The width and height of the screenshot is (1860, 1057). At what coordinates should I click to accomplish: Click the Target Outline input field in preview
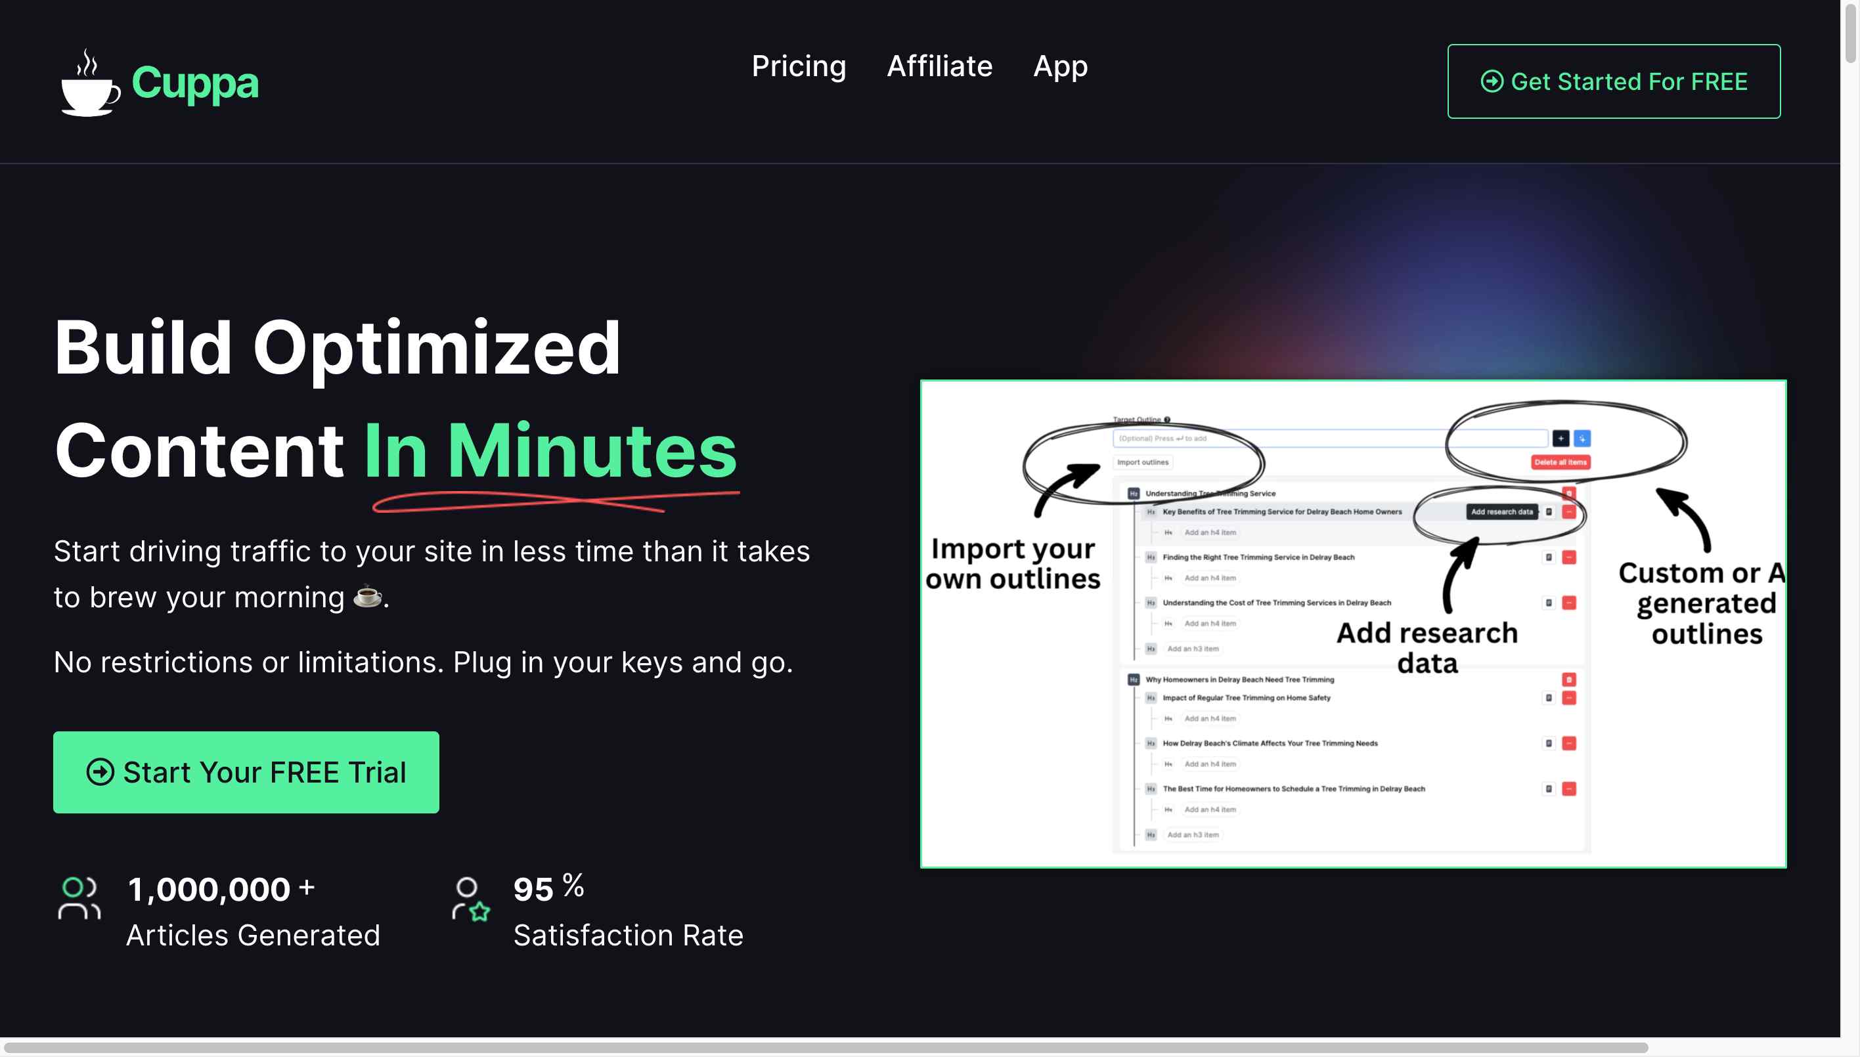[x=1329, y=439]
